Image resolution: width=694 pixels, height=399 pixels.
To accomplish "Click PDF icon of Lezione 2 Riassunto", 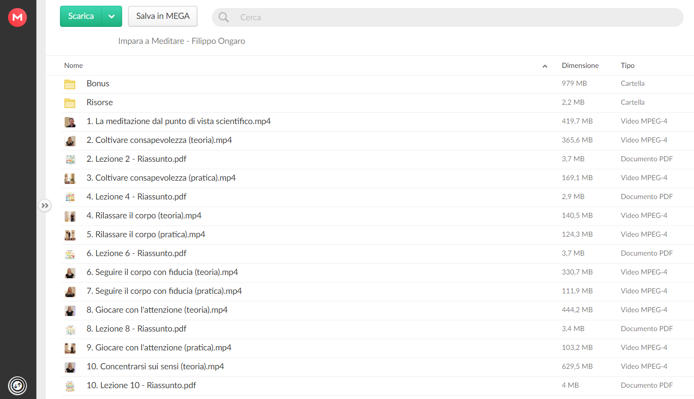I will 70,160.
